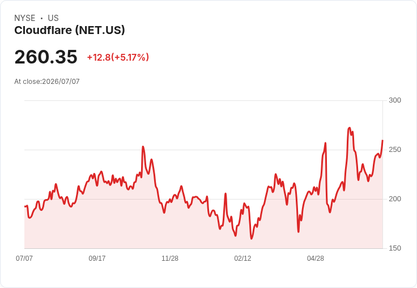Click the 250 y-axis price label
The width and height of the screenshot is (417, 288).
[x=395, y=150]
